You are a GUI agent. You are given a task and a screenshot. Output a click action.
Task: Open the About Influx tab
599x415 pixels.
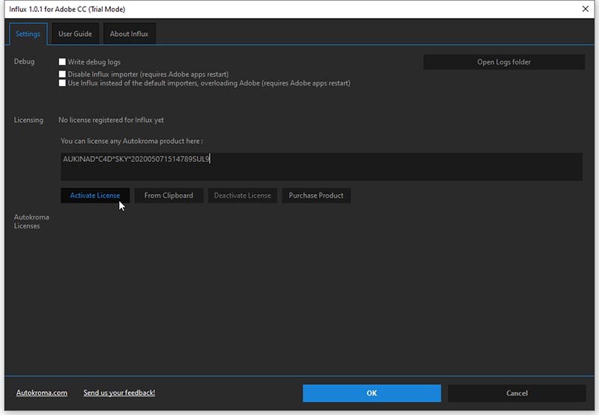pos(129,34)
